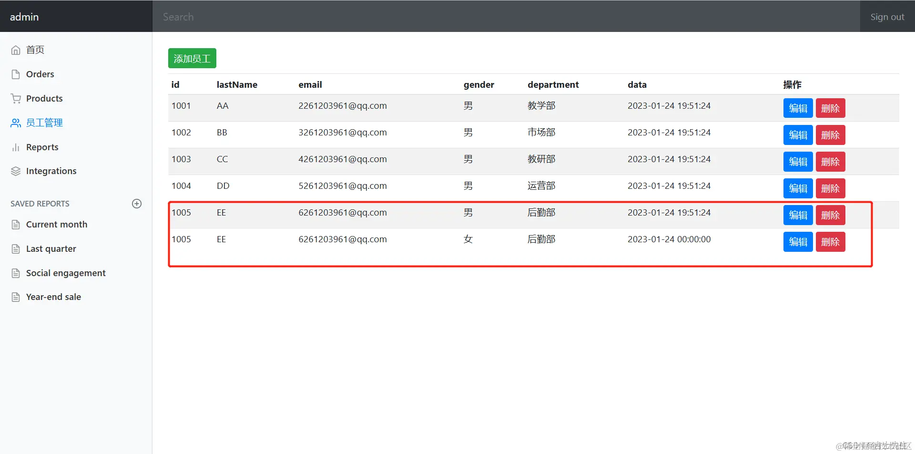Click the department column header

[553, 85]
